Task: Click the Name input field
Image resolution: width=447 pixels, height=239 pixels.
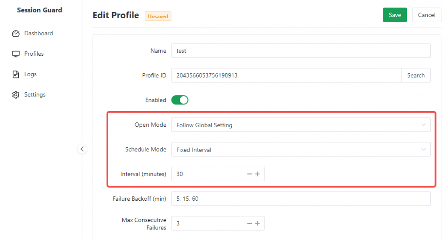Action: (x=300, y=51)
